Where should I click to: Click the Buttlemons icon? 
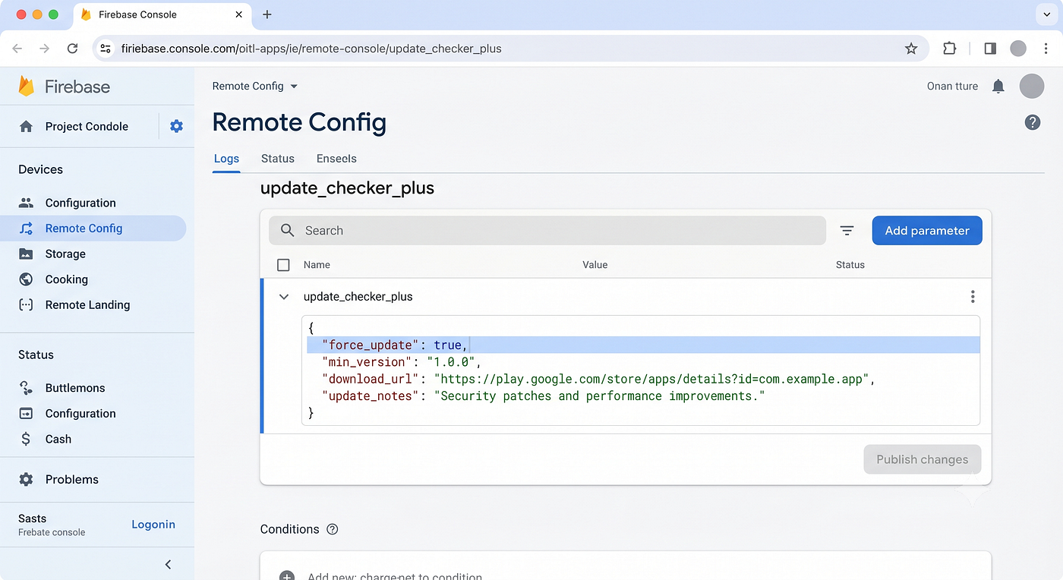[27, 388]
